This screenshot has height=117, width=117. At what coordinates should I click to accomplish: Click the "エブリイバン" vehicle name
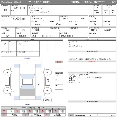pyautogui.click(x=36, y=8)
